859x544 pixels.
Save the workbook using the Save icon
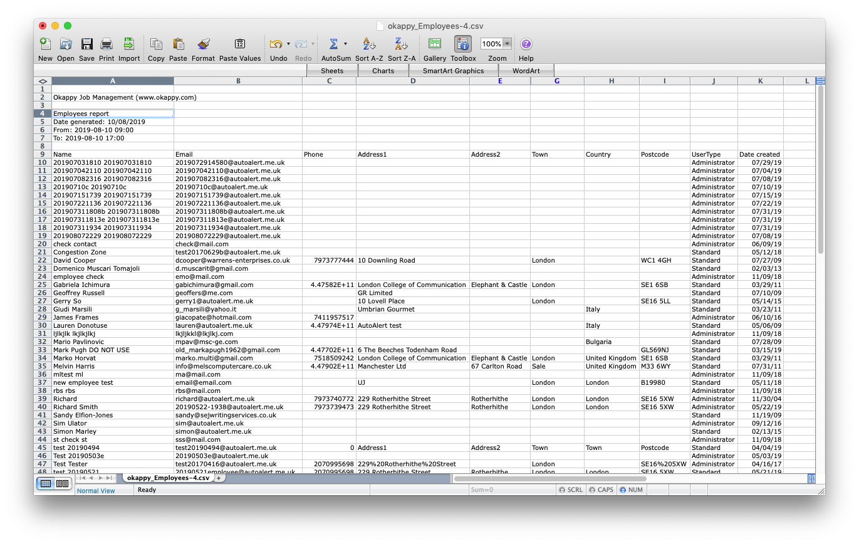(86, 44)
